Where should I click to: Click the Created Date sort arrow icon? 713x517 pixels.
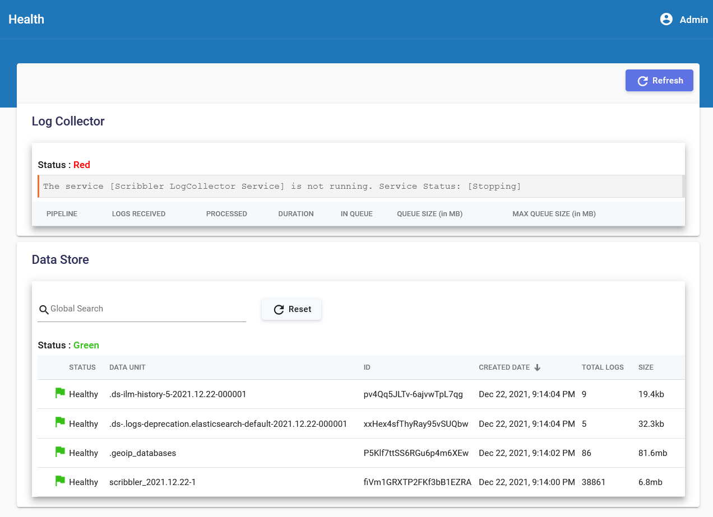click(x=537, y=367)
